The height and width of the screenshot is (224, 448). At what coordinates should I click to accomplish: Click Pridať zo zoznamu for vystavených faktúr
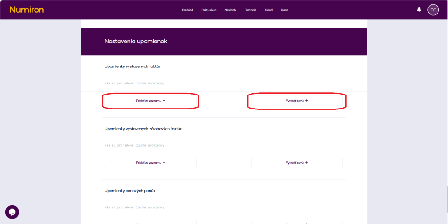point(151,101)
